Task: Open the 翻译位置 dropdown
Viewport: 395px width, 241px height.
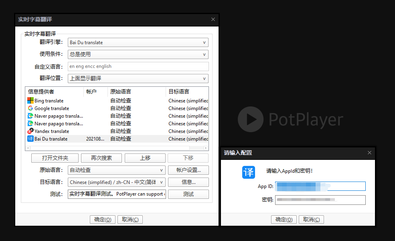Action: [x=138, y=78]
